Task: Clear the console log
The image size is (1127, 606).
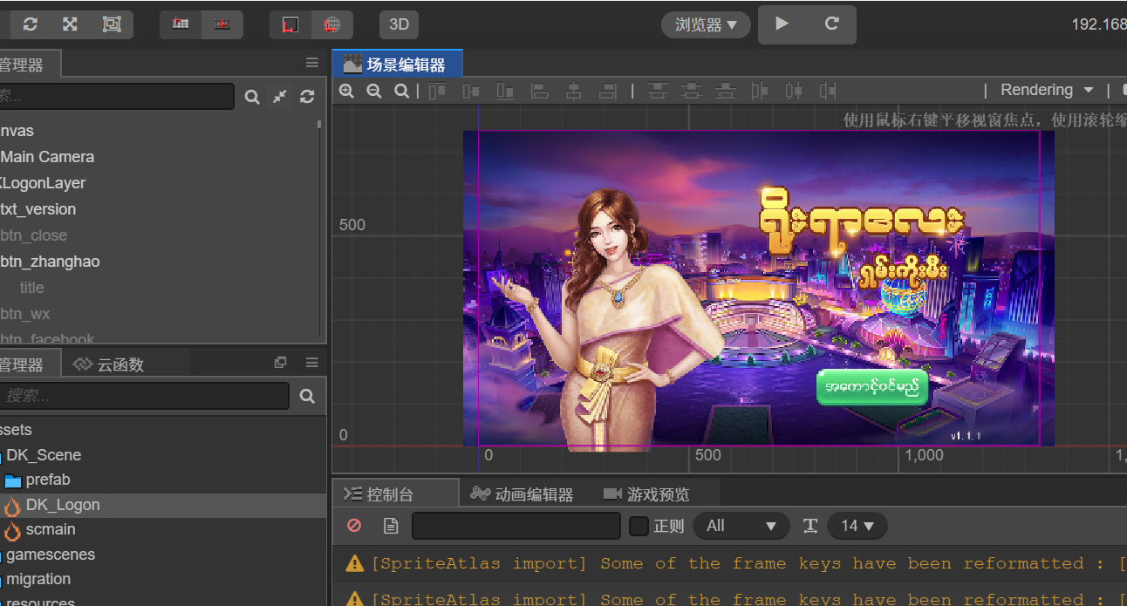Action: click(x=354, y=526)
